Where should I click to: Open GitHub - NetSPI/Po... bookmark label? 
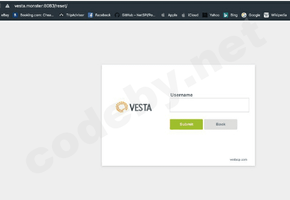[x=139, y=15]
